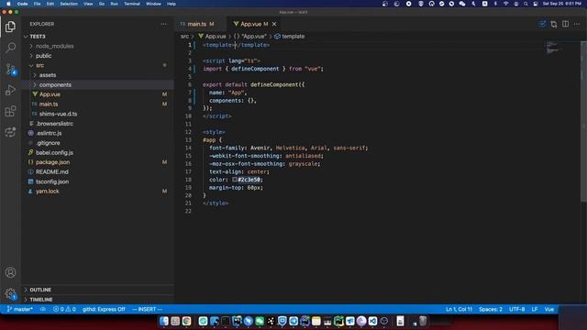Open Finder from the Dock
Screen dimensions: 587x330
click(x=164, y=321)
